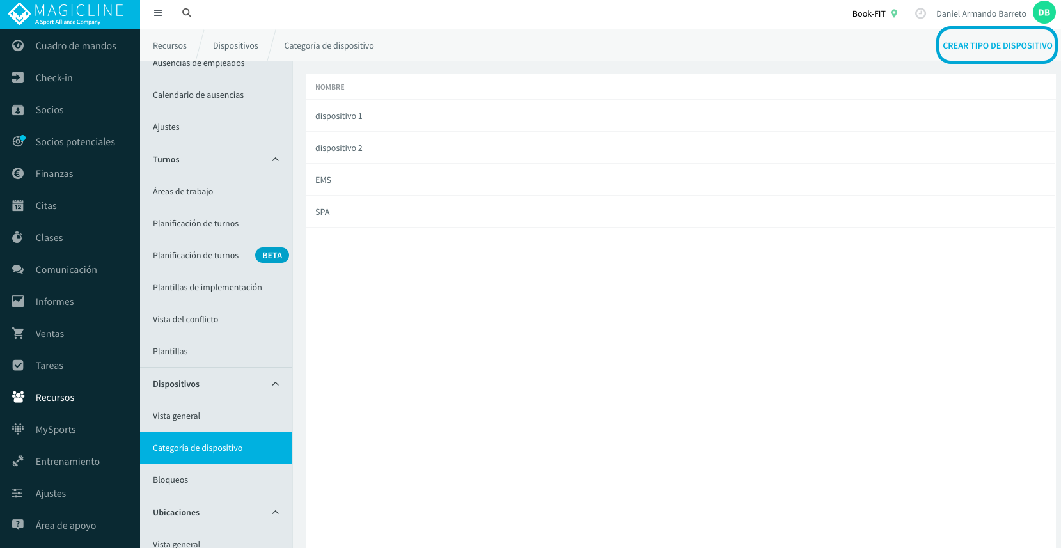Click the Finanzas euro icon
The height and width of the screenshot is (548, 1061).
(x=18, y=173)
